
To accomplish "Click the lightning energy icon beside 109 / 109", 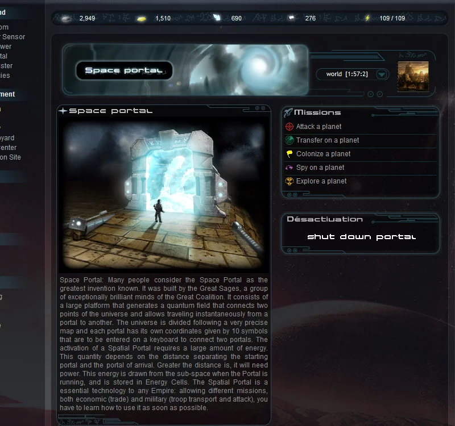I will tap(367, 18).
